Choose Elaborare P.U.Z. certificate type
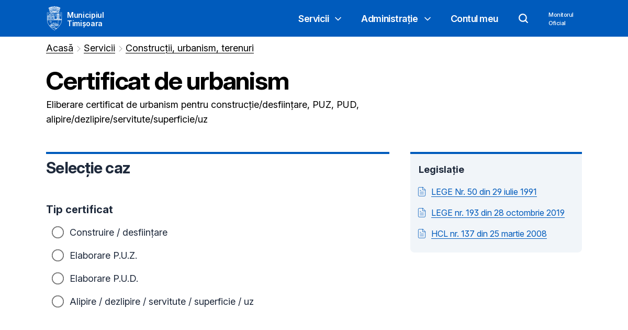This screenshot has height=330, width=628. coord(58,255)
